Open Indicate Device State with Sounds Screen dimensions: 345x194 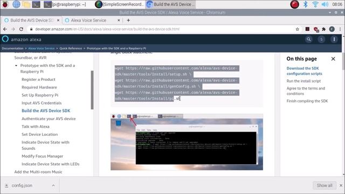(x=45, y=145)
